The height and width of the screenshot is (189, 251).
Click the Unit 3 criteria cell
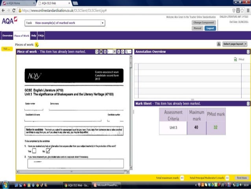[x=173, y=128]
